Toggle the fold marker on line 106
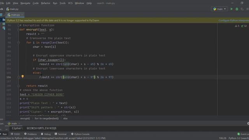This screenshot has width=249, height=140. coord(18,77)
